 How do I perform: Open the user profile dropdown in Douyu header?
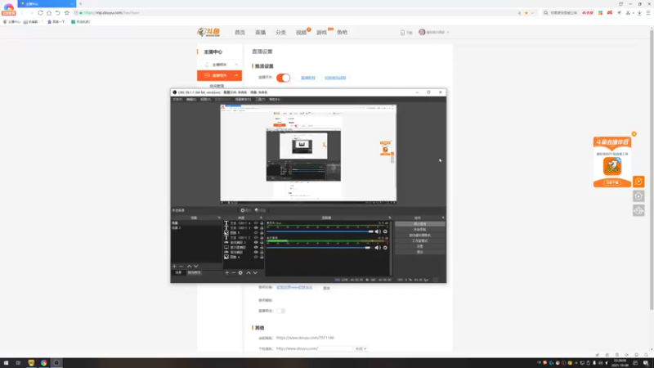[x=434, y=32]
